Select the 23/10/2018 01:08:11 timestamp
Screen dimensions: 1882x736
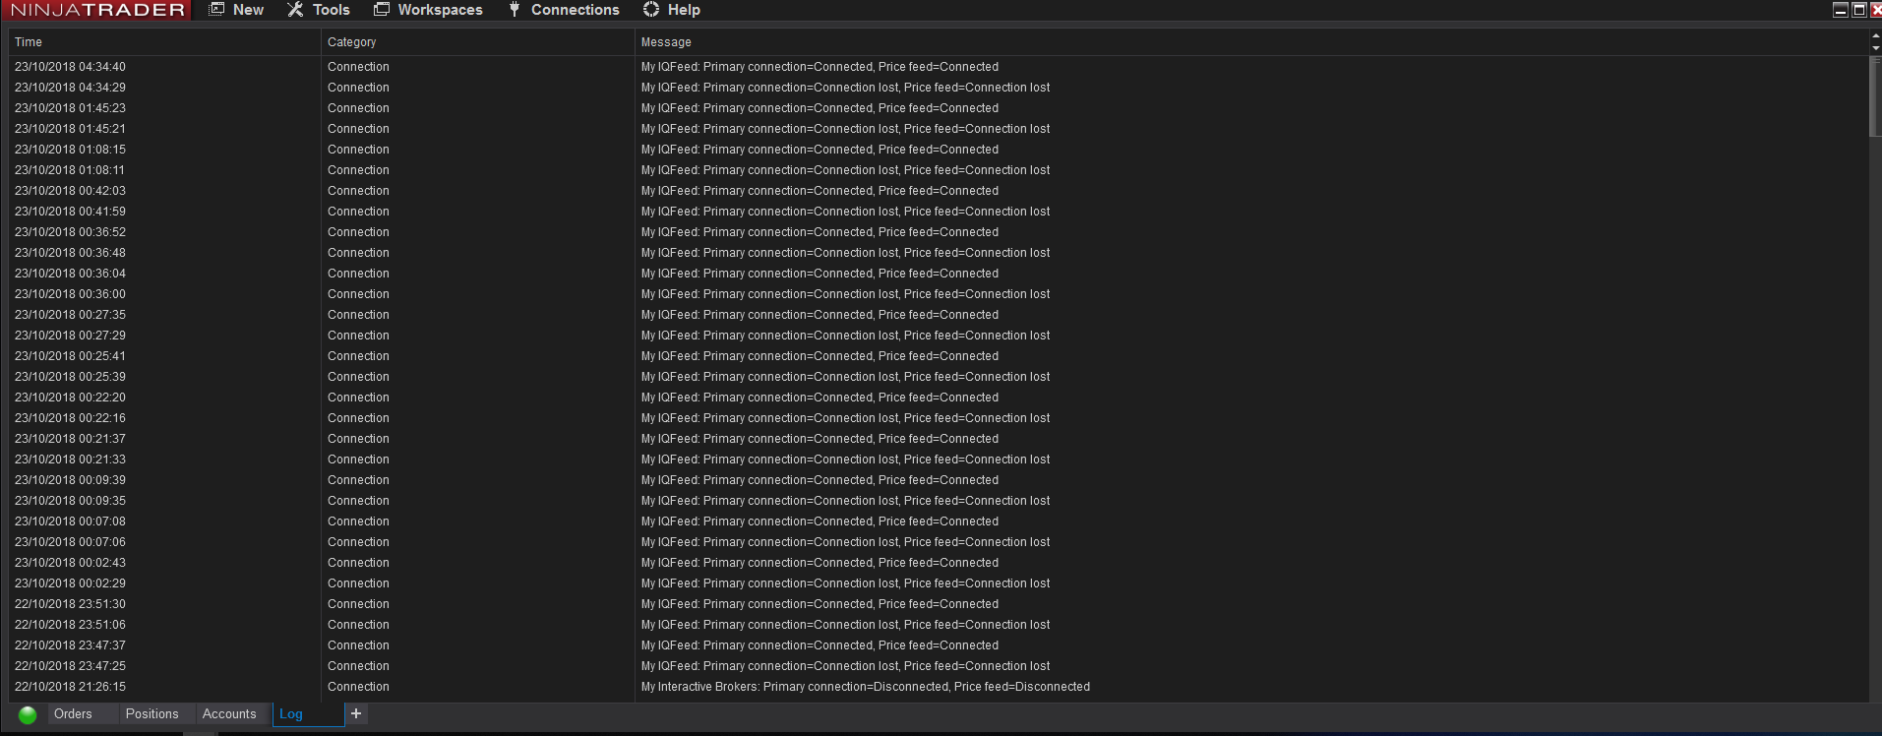[70, 170]
